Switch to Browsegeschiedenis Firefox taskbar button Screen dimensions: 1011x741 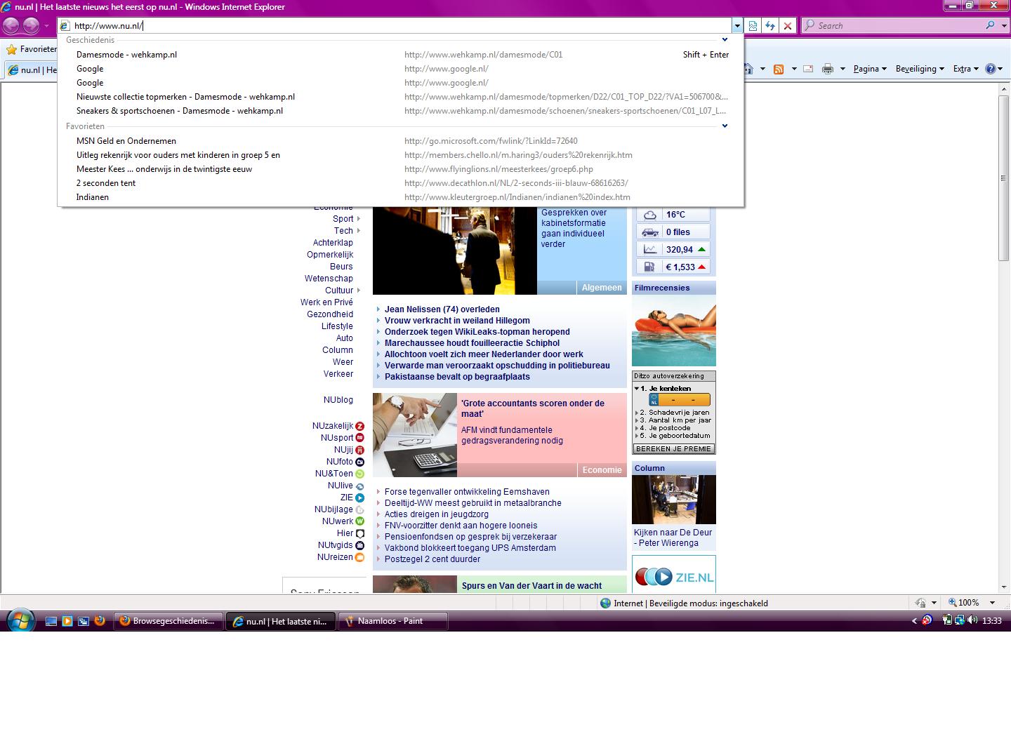click(168, 621)
